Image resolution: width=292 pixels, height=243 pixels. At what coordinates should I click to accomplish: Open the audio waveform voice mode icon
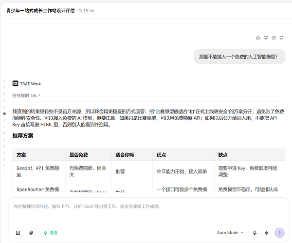click(267, 233)
